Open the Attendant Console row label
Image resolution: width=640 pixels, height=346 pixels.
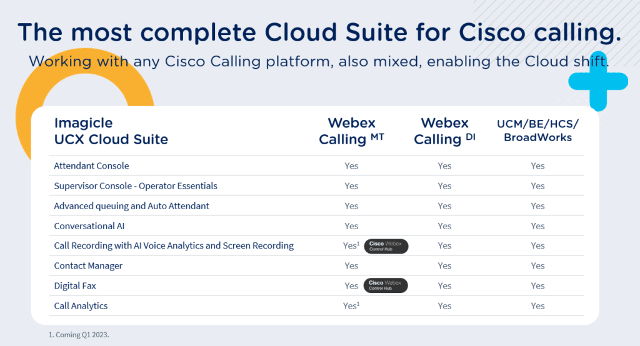(91, 166)
